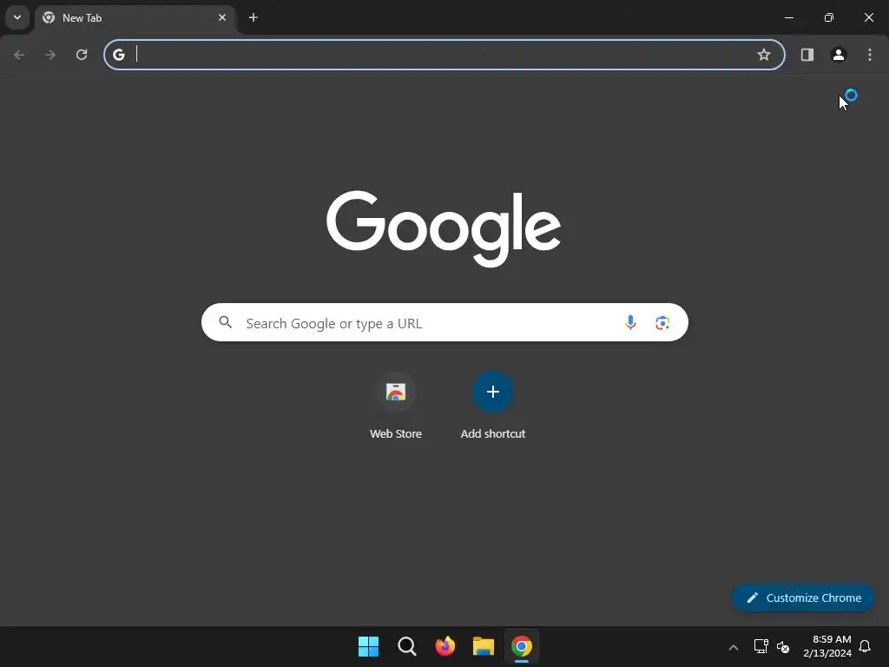Click magnifier icon in search box
The image size is (889, 667).
(x=226, y=322)
